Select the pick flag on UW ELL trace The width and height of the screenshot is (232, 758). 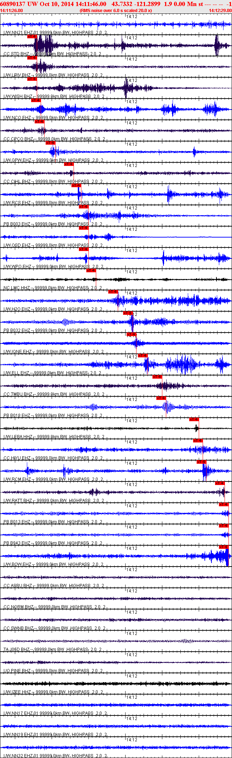143,356
